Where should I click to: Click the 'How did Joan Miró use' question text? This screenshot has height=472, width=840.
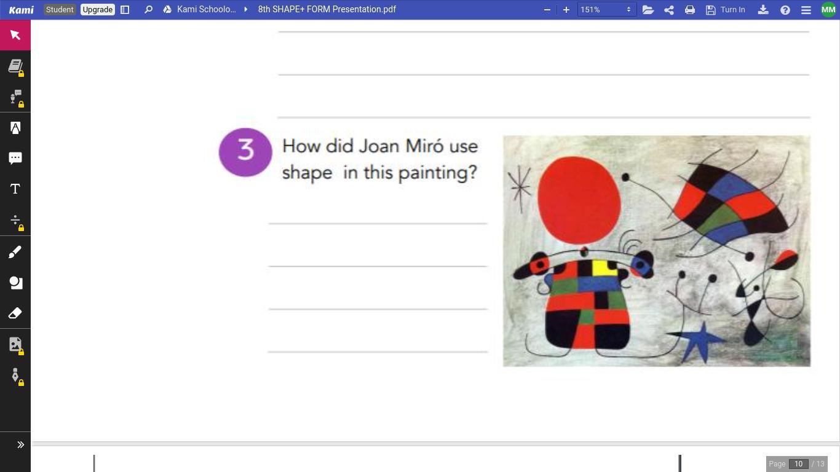pos(380,146)
